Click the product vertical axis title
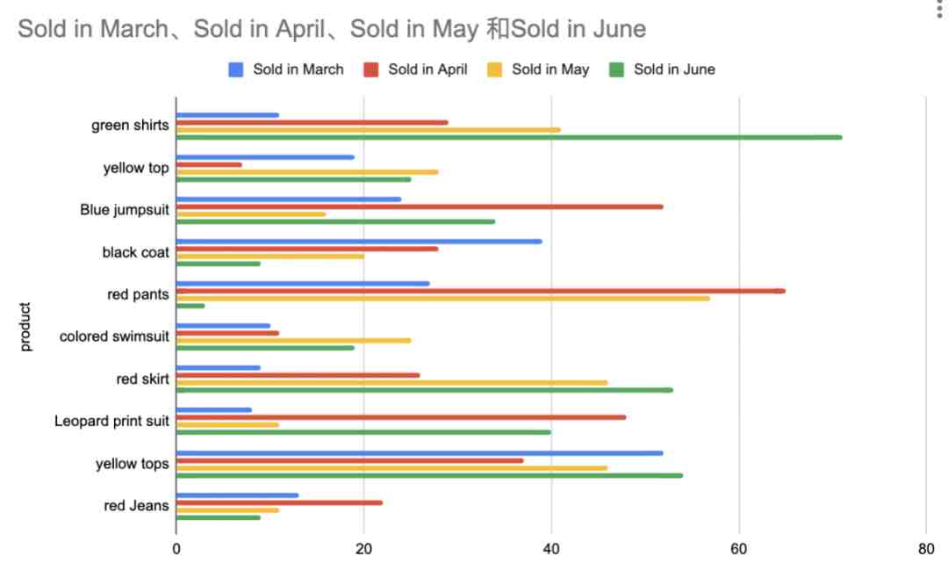Screen dimensions: 948x578 [x=25, y=327]
